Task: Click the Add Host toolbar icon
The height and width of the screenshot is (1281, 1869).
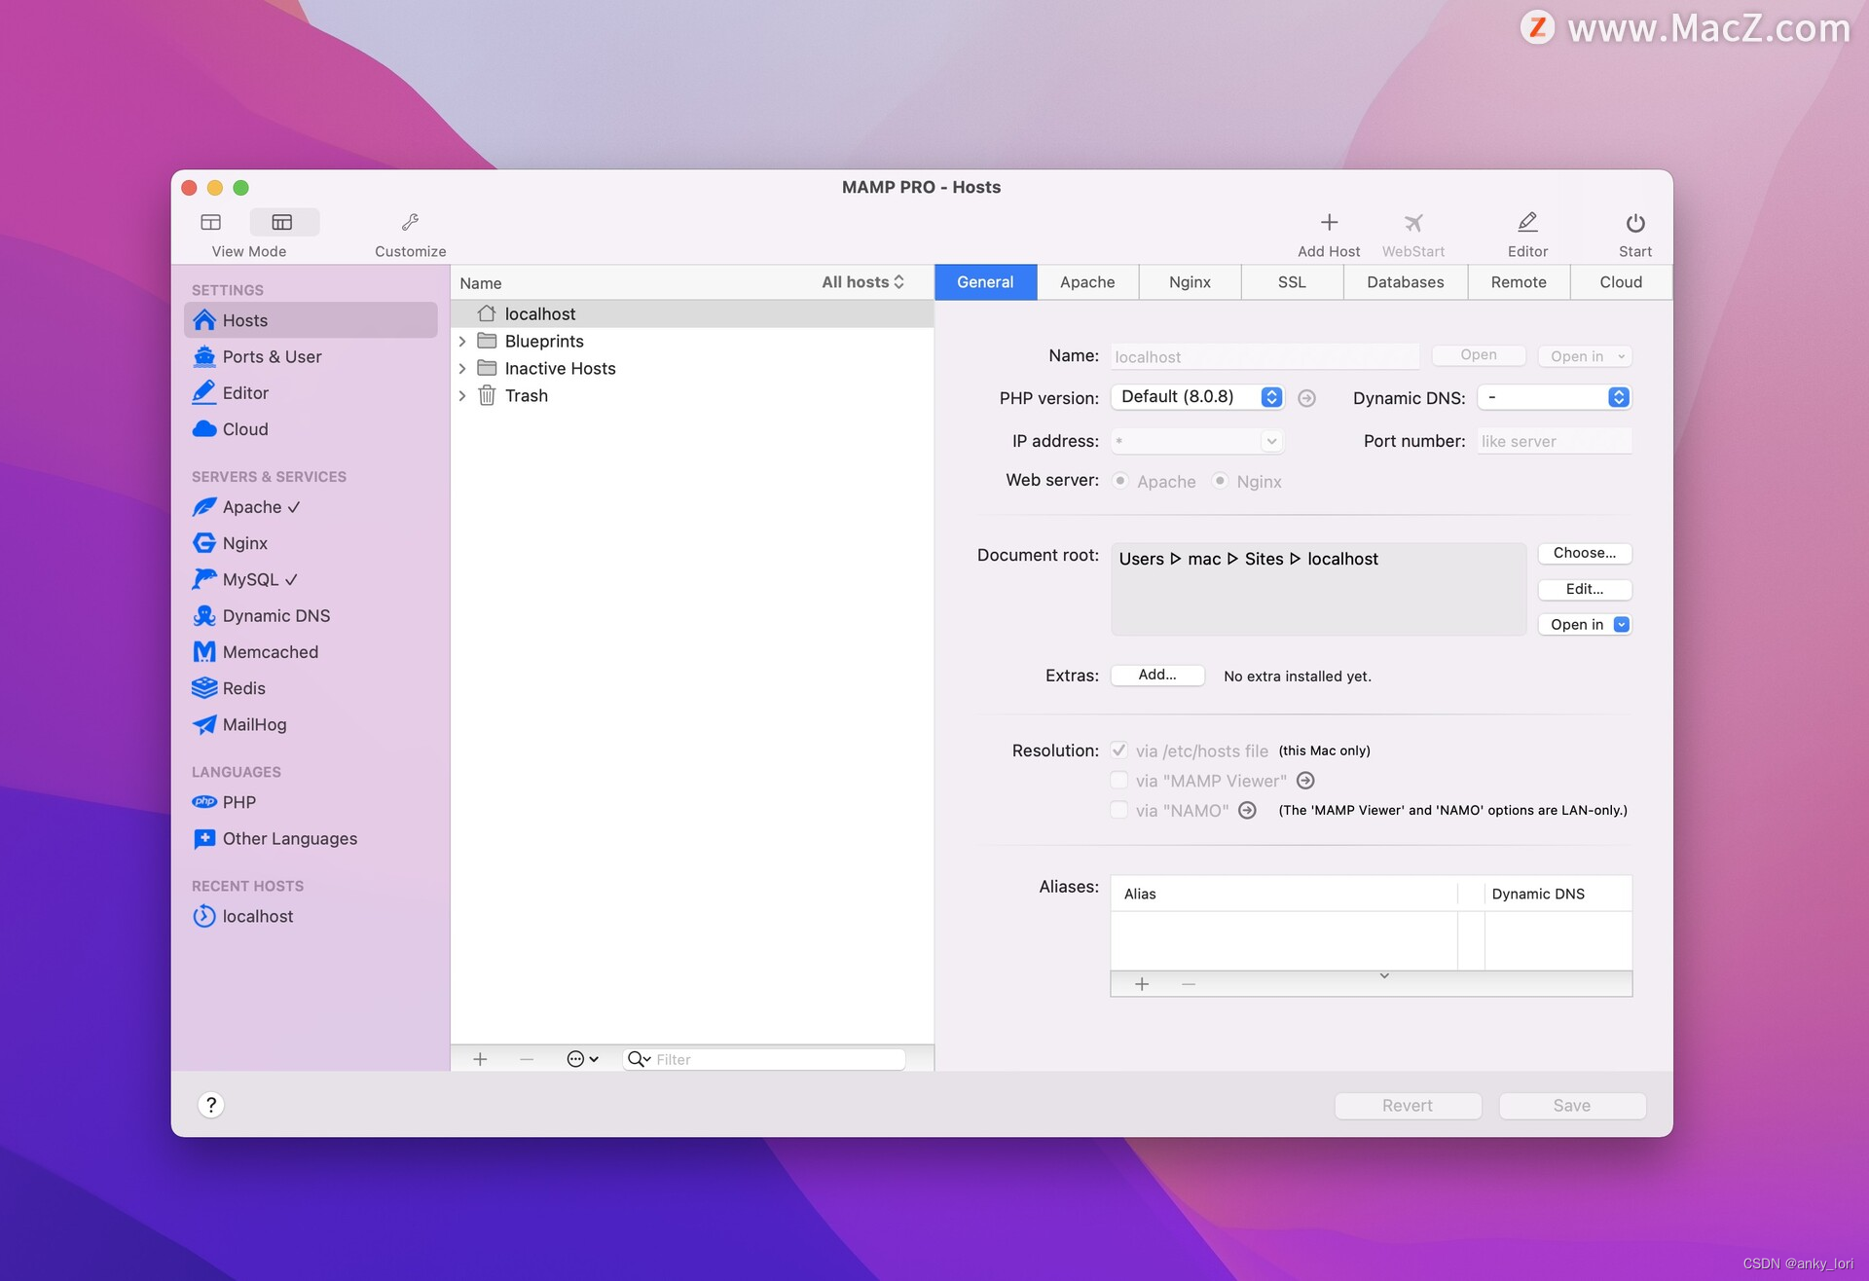Action: 1328,222
